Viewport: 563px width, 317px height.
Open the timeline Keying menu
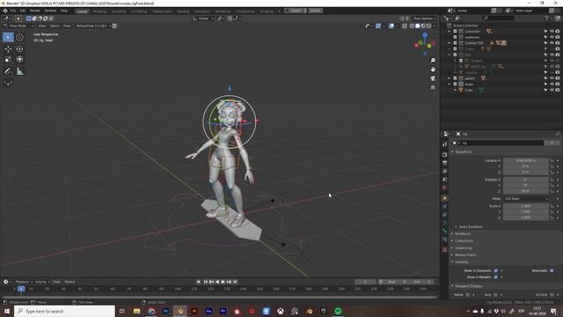pyautogui.click(x=41, y=282)
